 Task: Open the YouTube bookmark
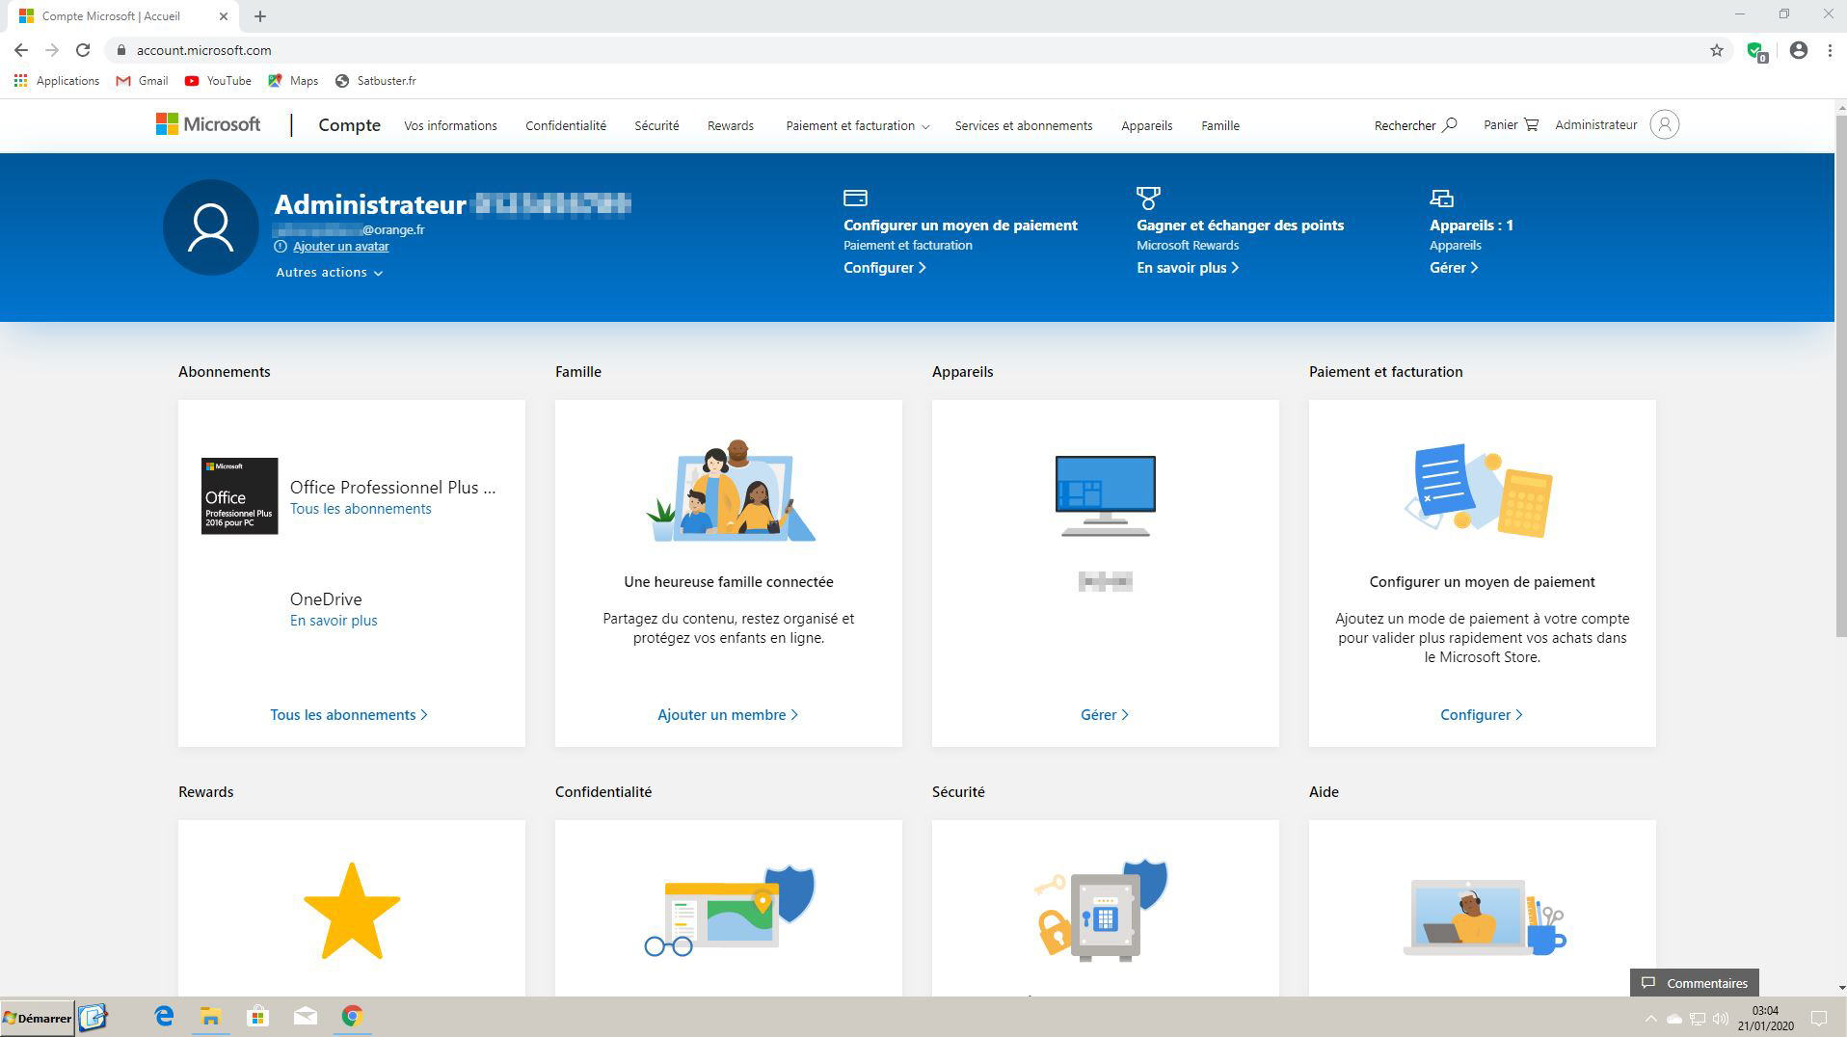(x=218, y=81)
